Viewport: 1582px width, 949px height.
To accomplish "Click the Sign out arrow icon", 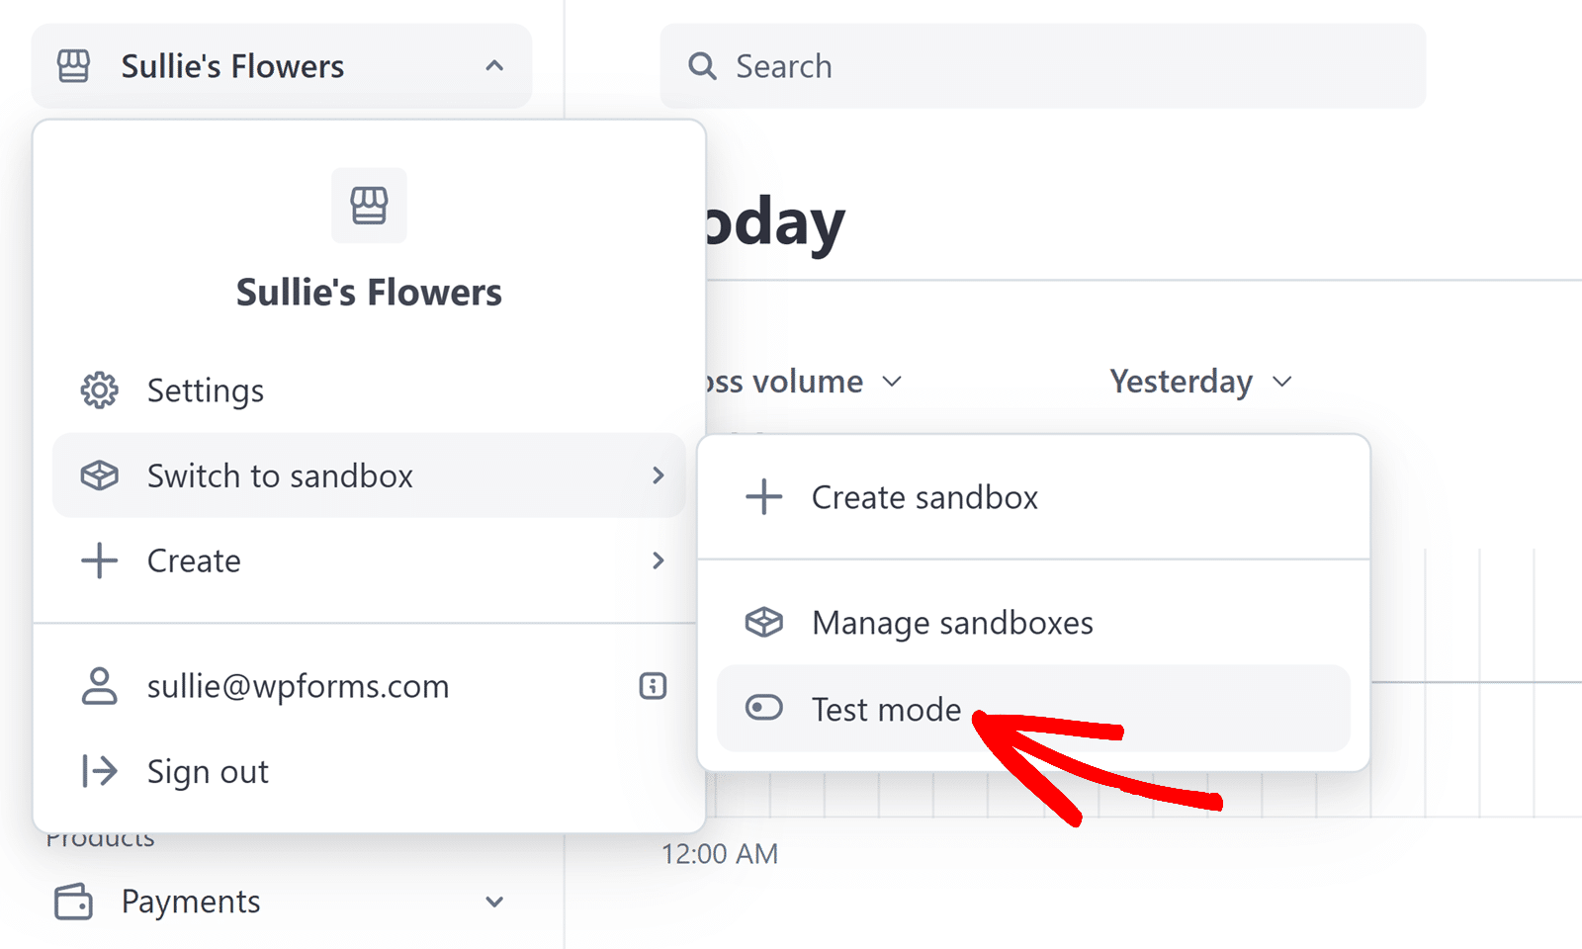I will click(99, 771).
